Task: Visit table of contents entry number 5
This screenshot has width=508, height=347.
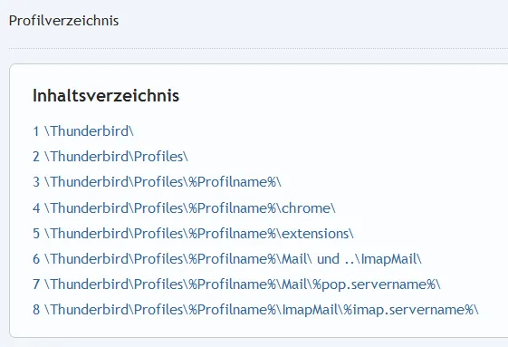Action: click(193, 233)
